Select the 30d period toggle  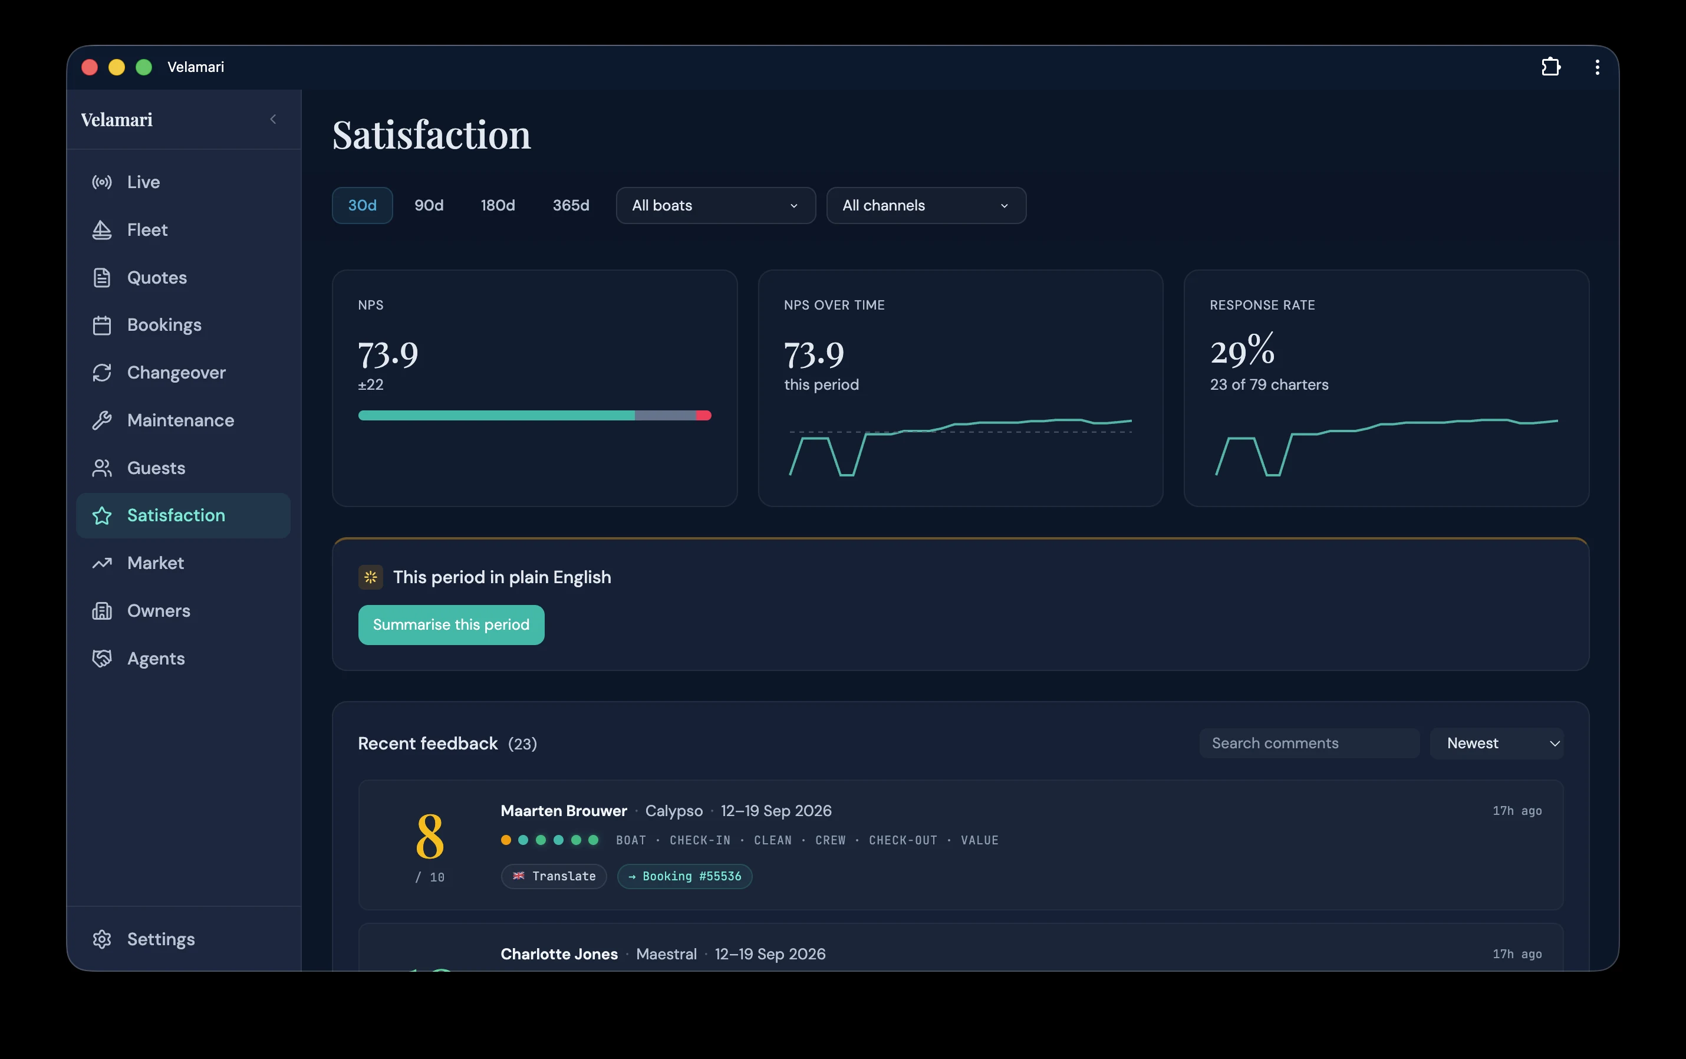tap(362, 205)
